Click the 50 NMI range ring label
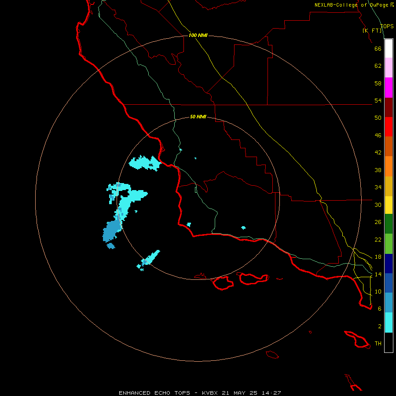 [198, 117]
